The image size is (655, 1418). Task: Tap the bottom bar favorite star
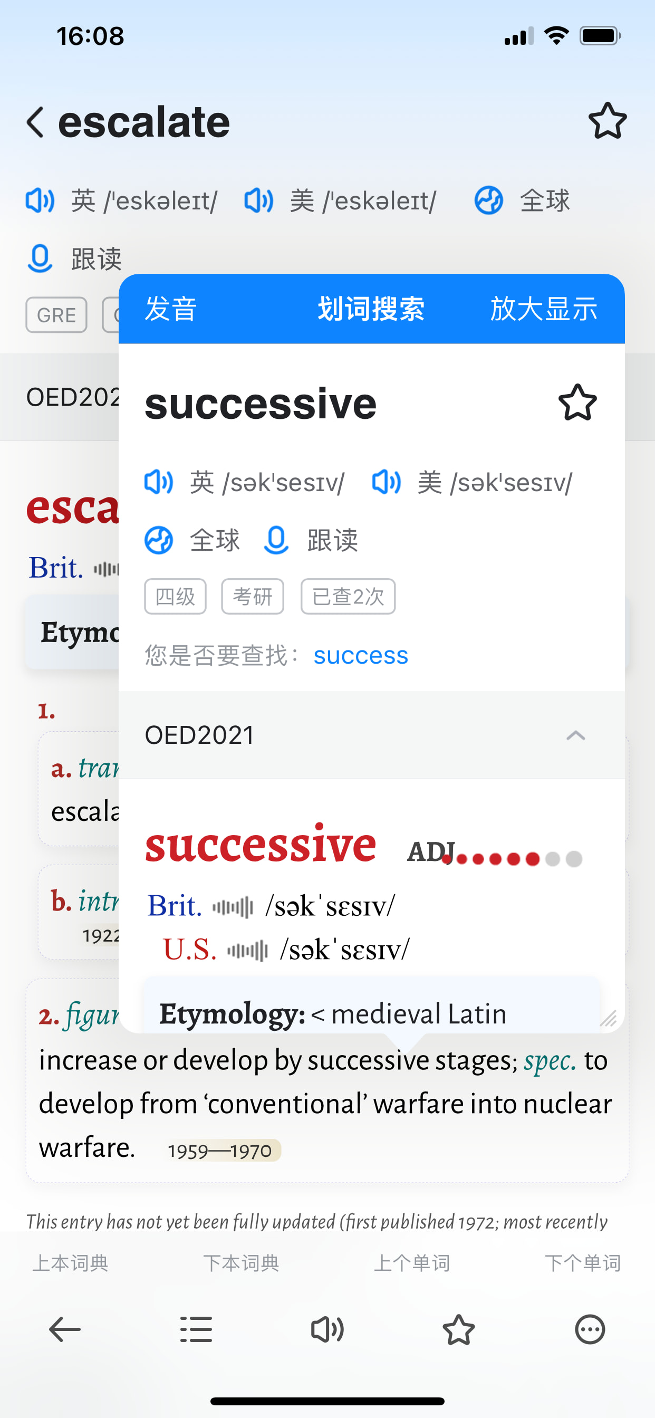[458, 1330]
